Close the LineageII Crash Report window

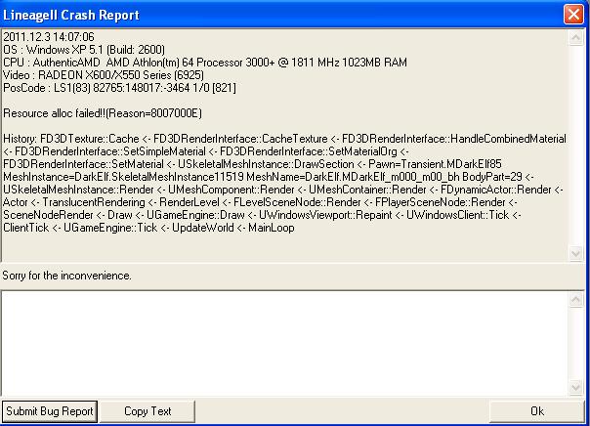(573, 15)
